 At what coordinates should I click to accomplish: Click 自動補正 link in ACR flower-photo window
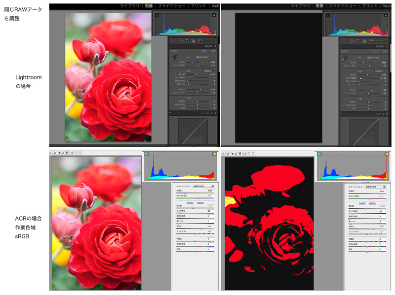[x=190, y=203]
